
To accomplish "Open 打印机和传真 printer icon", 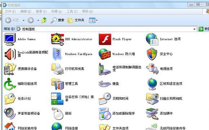I will pos(57,69).
